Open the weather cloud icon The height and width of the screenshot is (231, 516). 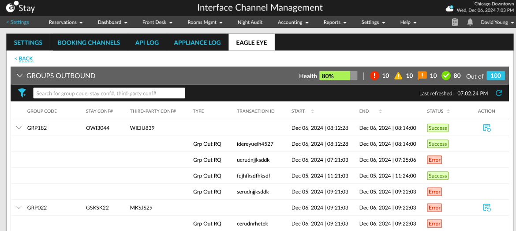coord(449,8)
